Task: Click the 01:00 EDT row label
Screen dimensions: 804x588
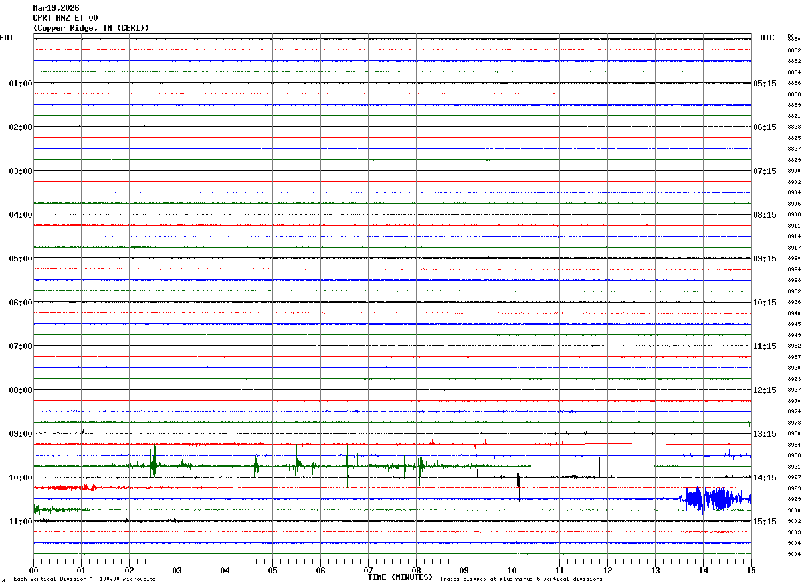Action: click(20, 84)
